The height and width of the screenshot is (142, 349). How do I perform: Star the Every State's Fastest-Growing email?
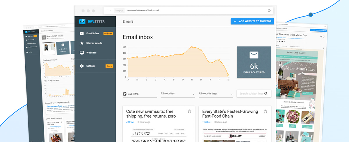click(265, 111)
